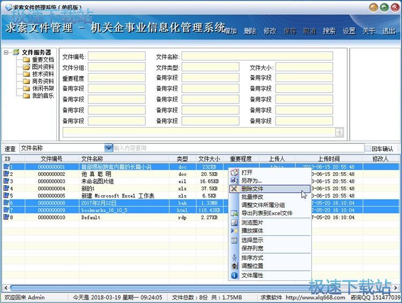Viewport: 402px width, 303px height.
Task: Click file icon of row 他真聪明
Action: (x=6, y=174)
